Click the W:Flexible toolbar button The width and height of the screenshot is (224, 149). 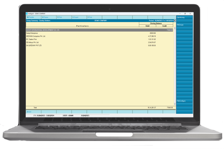tap(33, 17)
